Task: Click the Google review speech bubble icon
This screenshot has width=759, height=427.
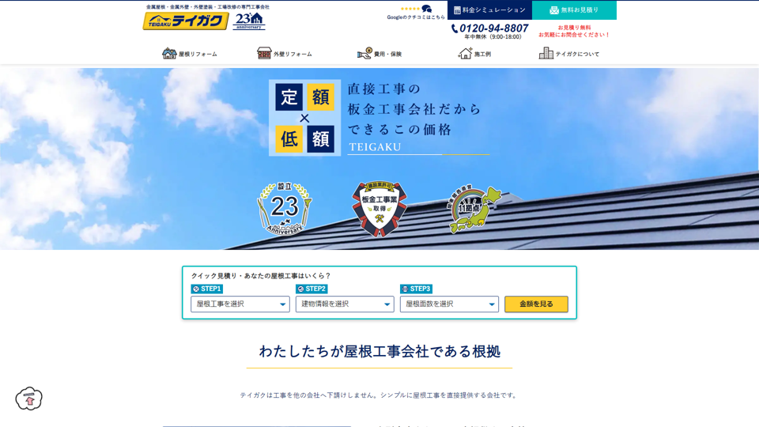Action: (427, 9)
